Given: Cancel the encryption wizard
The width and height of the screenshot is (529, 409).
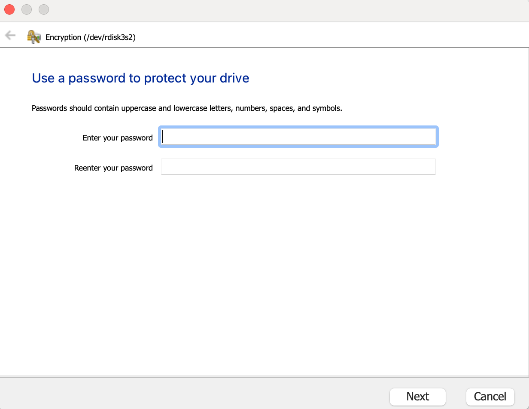Looking at the screenshot, I should pyautogui.click(x=490, y=397).
